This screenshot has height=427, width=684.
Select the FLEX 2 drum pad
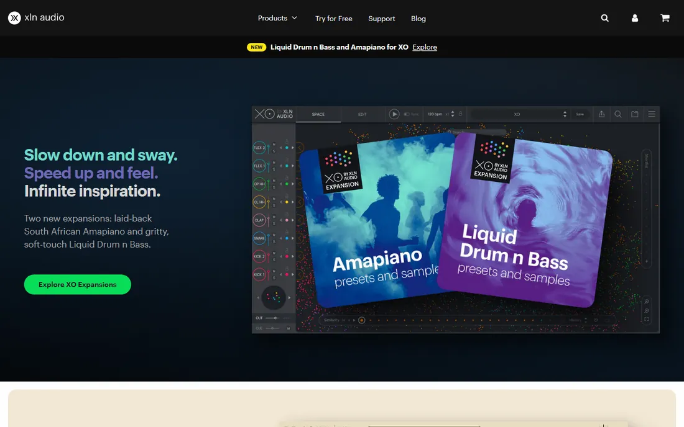(259, 148)
